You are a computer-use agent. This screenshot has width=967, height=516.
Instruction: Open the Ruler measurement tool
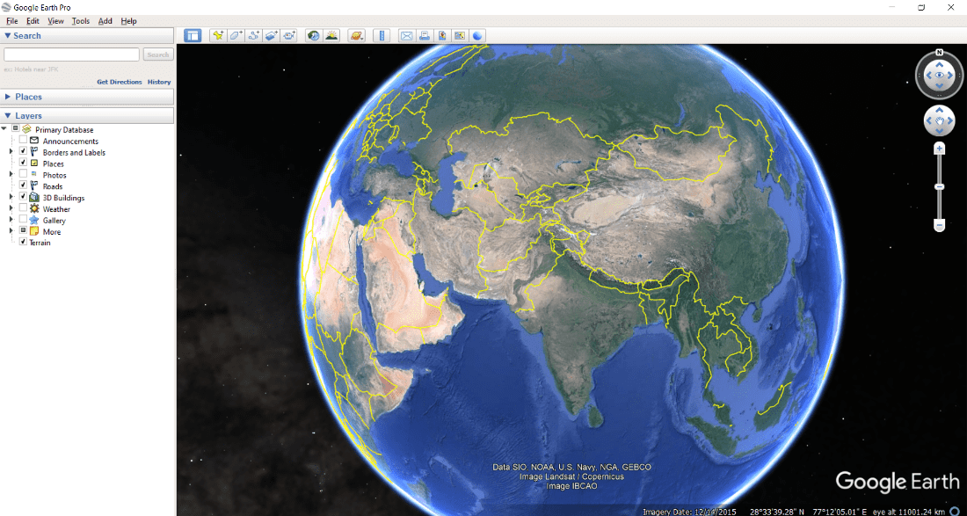point(382,36)
